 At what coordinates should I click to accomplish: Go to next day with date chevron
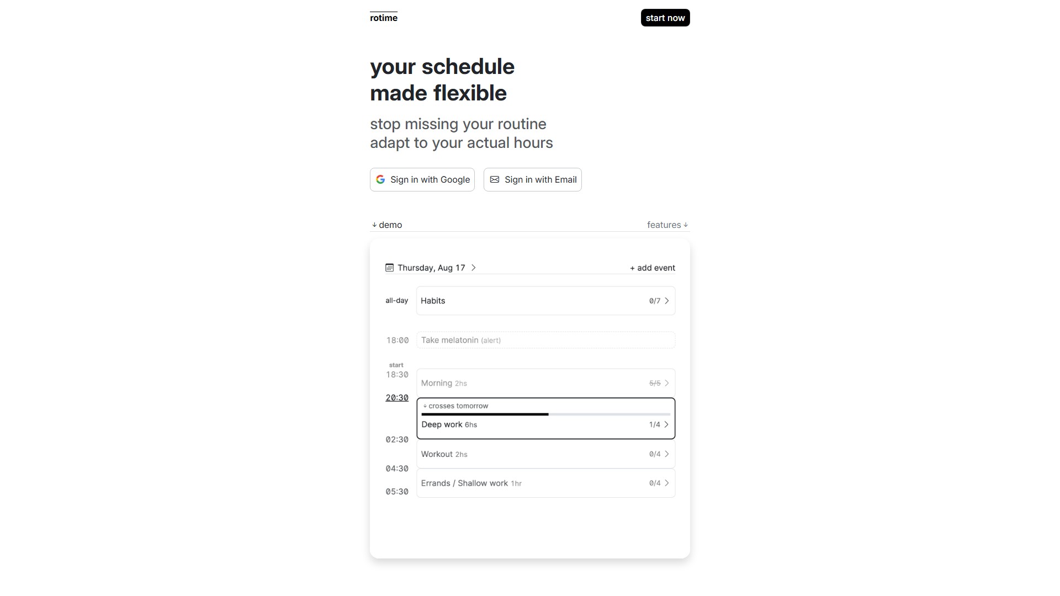(474, 268)
